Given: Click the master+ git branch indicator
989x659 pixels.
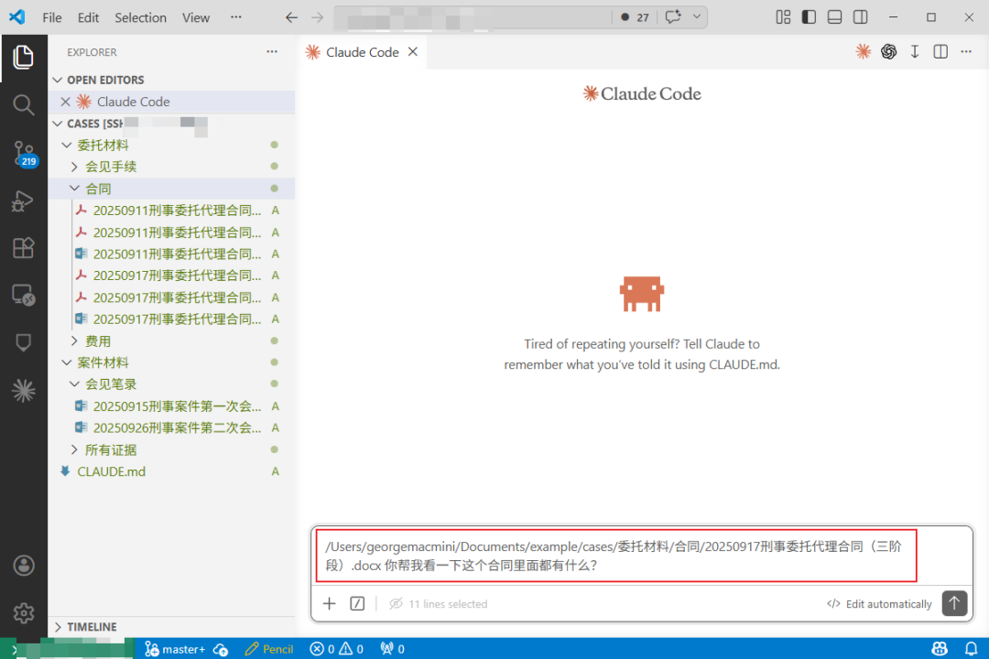Looking at the screenshot, I should tap(175, 649).
